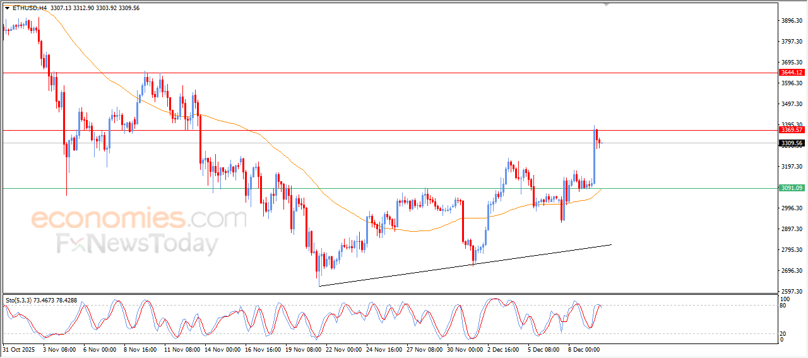Click the 27 Nov 08:00 time label
The width and height of the screenshot is (808, 358).
point(425,349)
